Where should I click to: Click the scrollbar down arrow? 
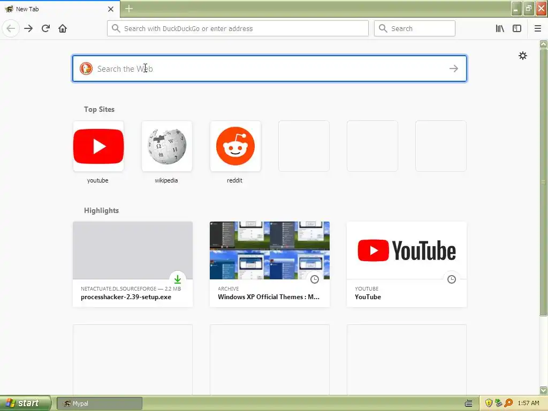[x=543, y=390]
